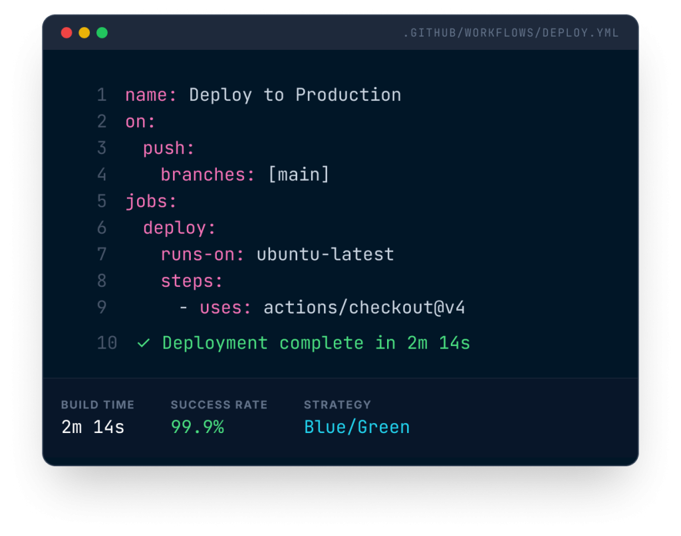This screenshot has width=681, height=536.
Task: Open the actions/checkout@v4 reference
Action: pos(364,308)
